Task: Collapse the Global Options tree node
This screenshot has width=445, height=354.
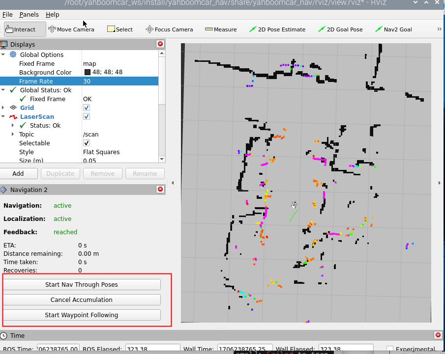Action: tap(3, 54)
